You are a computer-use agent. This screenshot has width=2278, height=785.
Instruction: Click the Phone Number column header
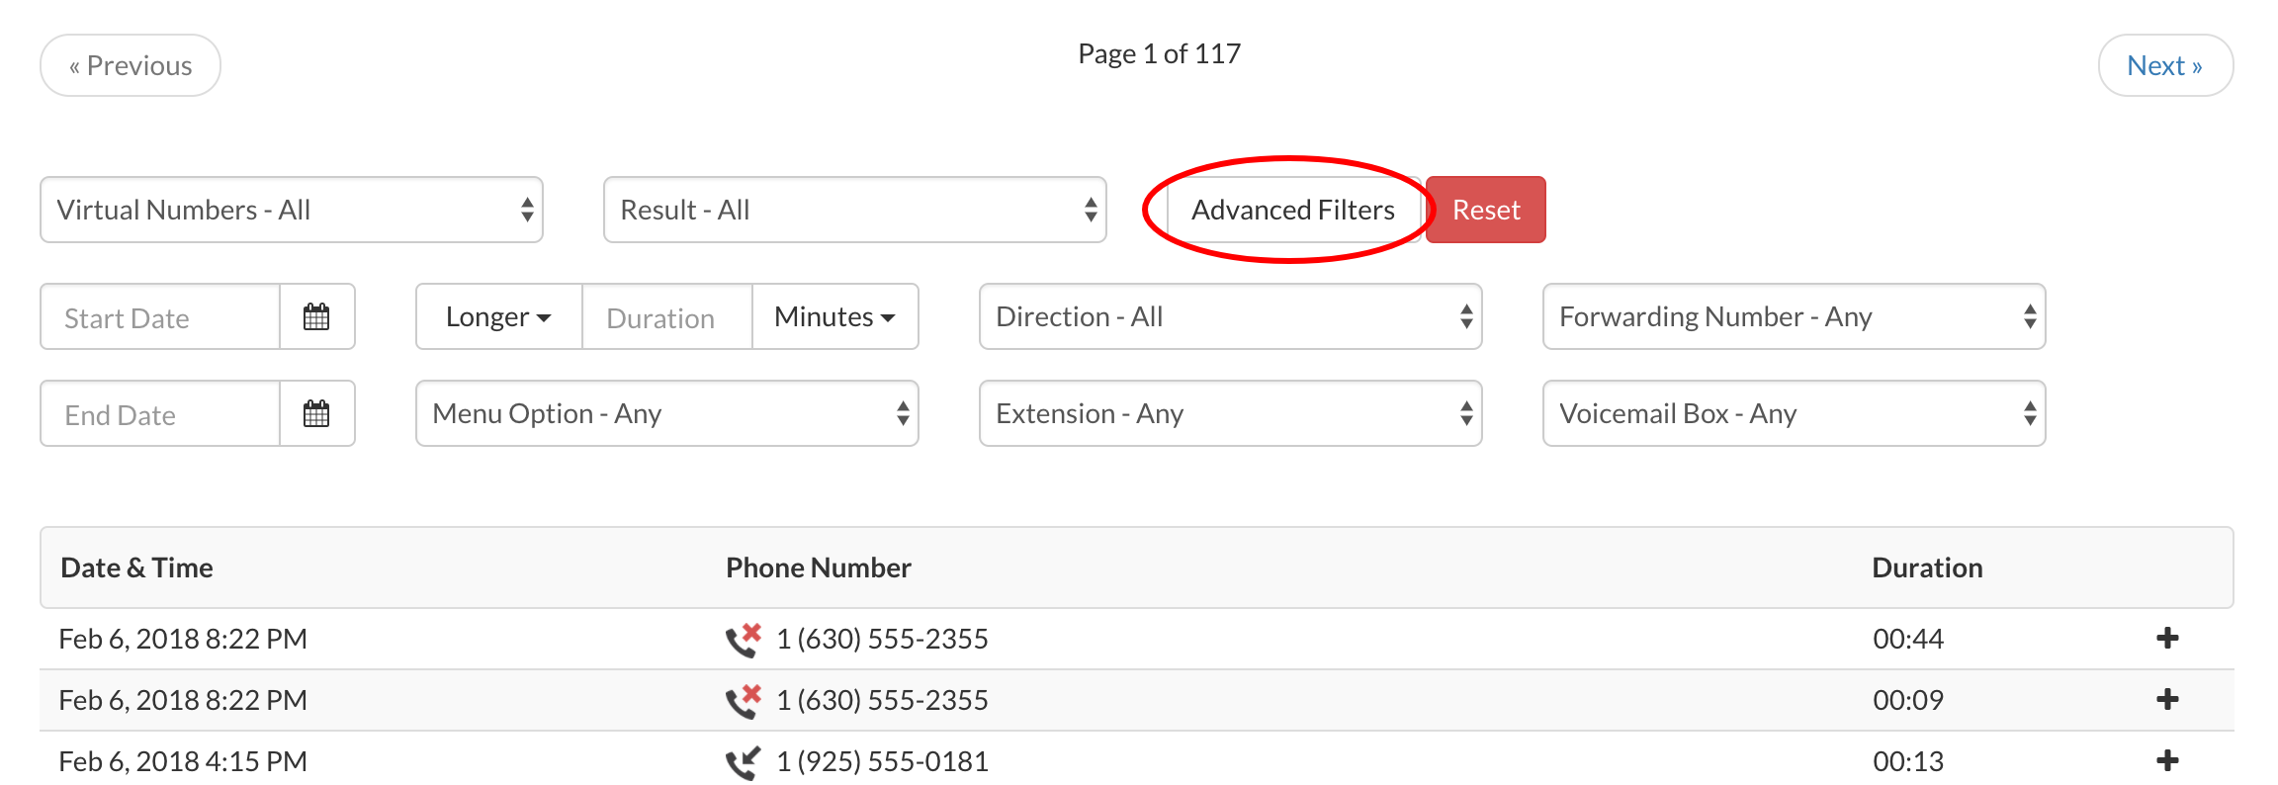click(819, 567)
